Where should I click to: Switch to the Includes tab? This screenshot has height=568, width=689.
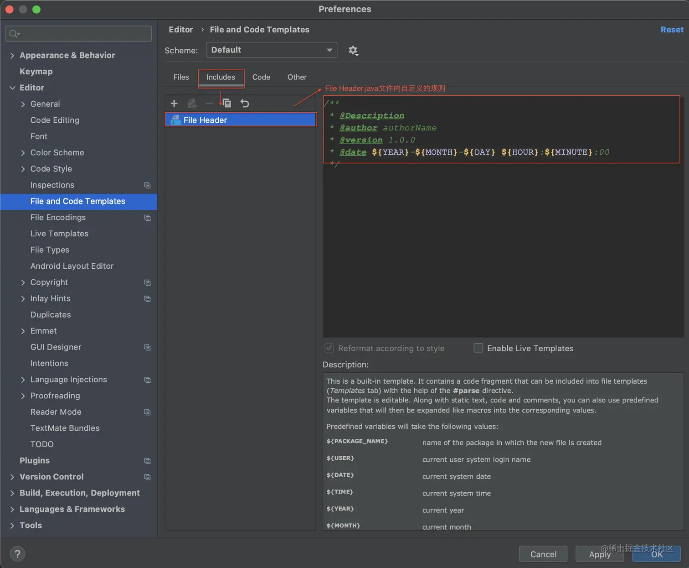point(221,77)
